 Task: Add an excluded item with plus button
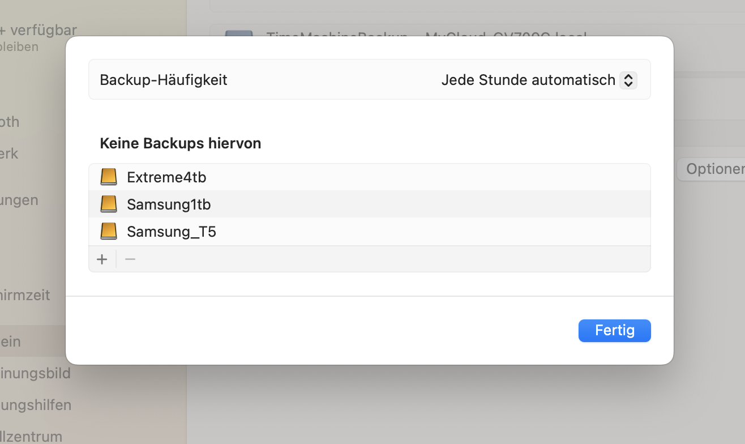tap(102, 259)
